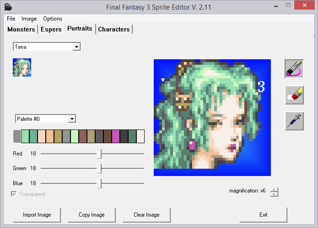Select the olive tan palette swatch
The width and height of the screenshot is (318, 228).
[x=58, y=136]
